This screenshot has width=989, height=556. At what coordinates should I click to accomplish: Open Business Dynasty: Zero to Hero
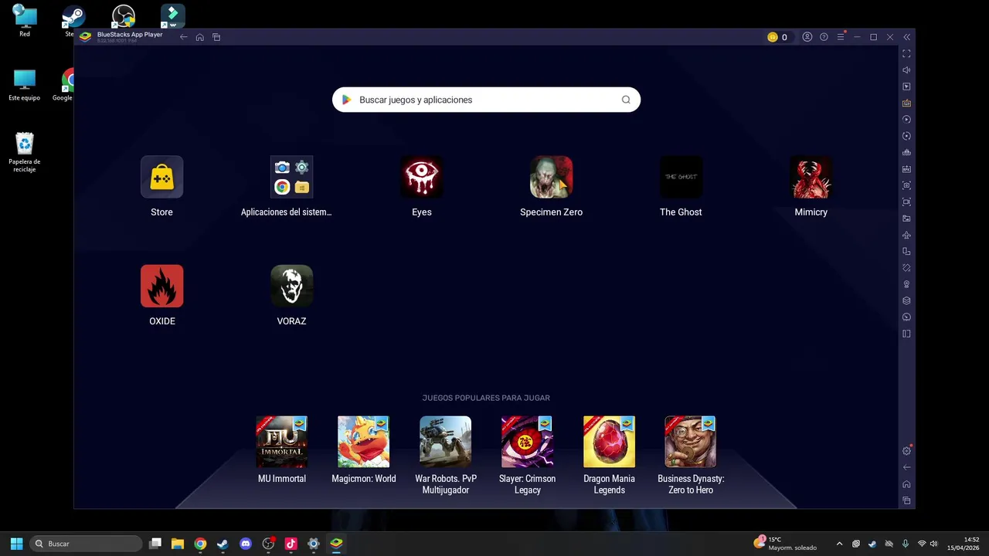pyautogui.click(x=690, y=442)
